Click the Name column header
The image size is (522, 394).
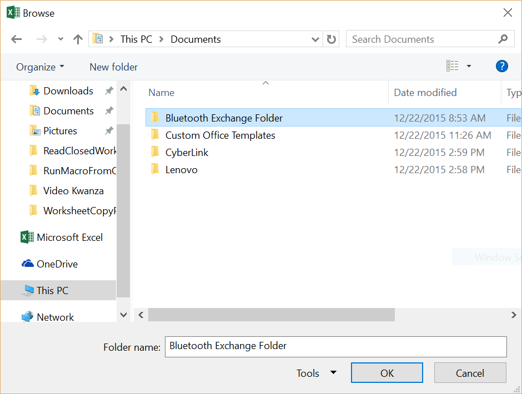coord(161,92)
